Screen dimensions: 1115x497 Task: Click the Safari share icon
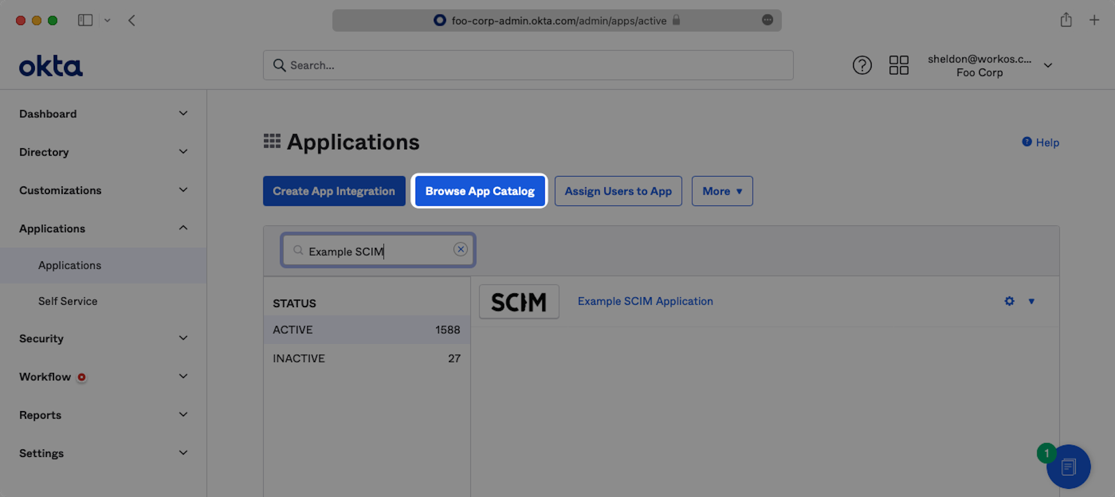[1066, 20]
